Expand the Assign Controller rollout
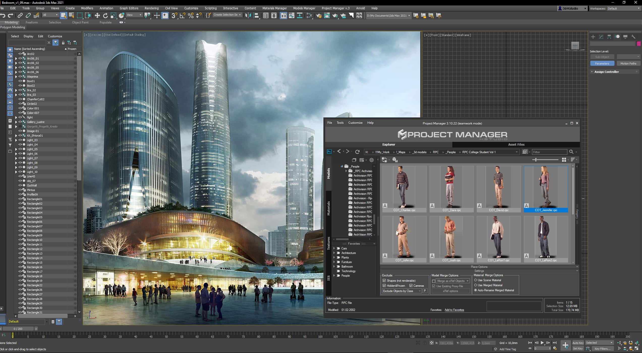Image resolution: width=642 pixels, height=353 pixels. click(x=606, y=72)
